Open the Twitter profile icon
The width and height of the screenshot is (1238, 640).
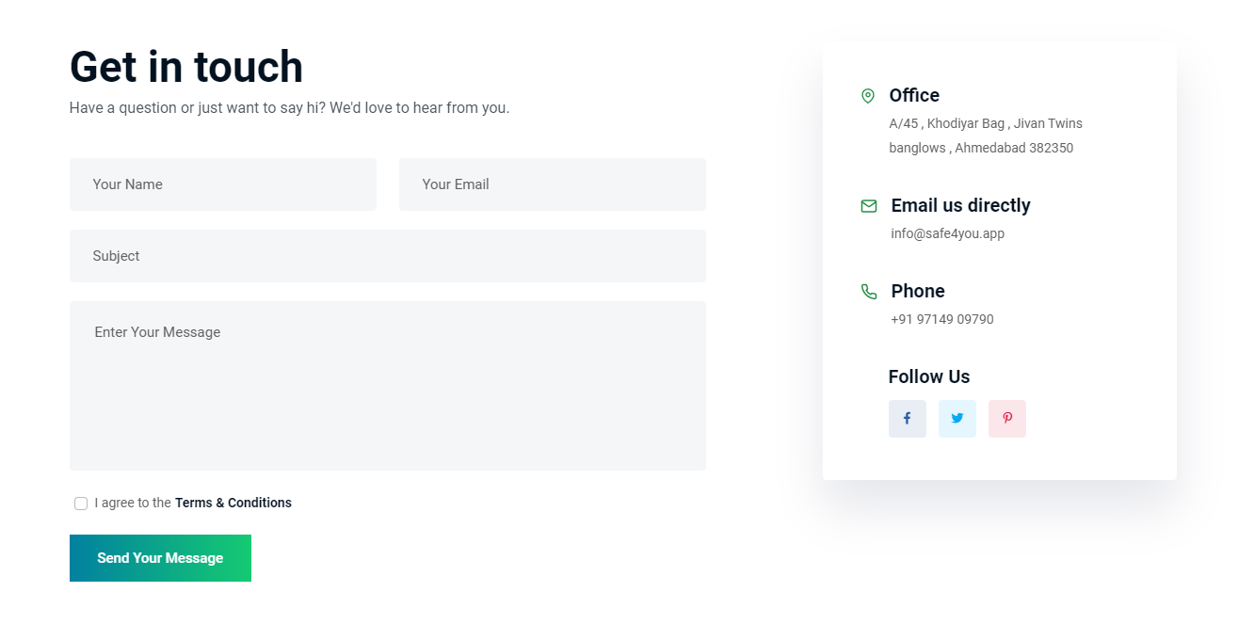(957, 419)
